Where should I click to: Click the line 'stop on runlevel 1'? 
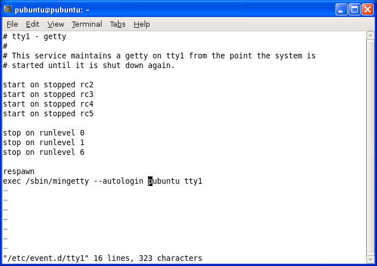coord(44,142)
